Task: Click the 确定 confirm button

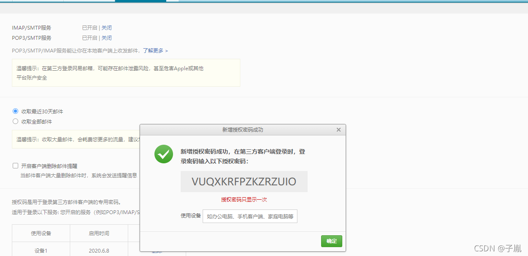Action: coord(331,241)
